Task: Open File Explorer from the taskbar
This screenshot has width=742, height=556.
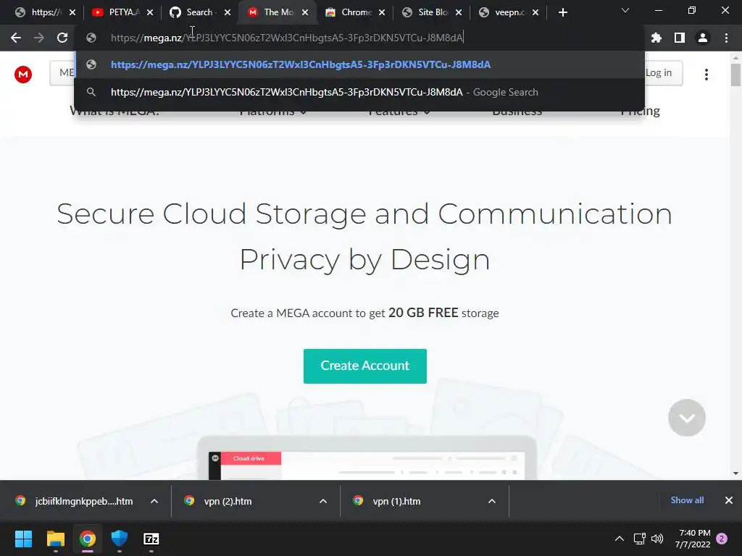Action: tap(55, 539)
